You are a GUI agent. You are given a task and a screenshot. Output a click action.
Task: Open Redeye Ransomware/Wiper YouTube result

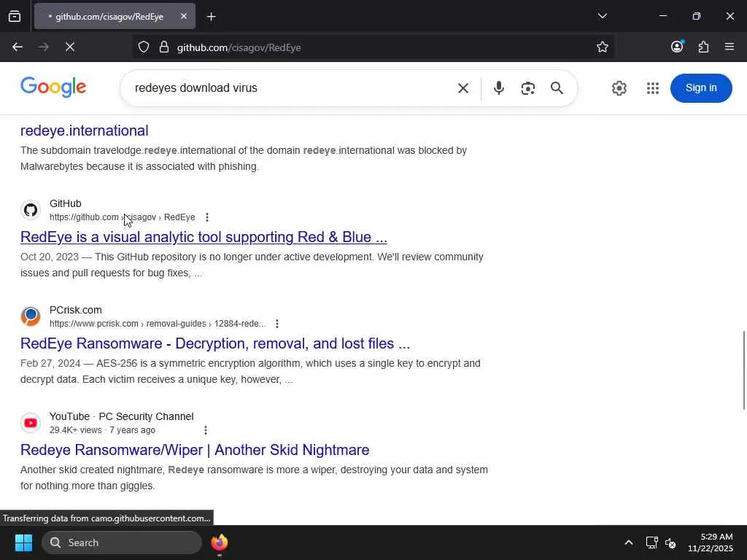pyautogui.click(x=195, y=449)
